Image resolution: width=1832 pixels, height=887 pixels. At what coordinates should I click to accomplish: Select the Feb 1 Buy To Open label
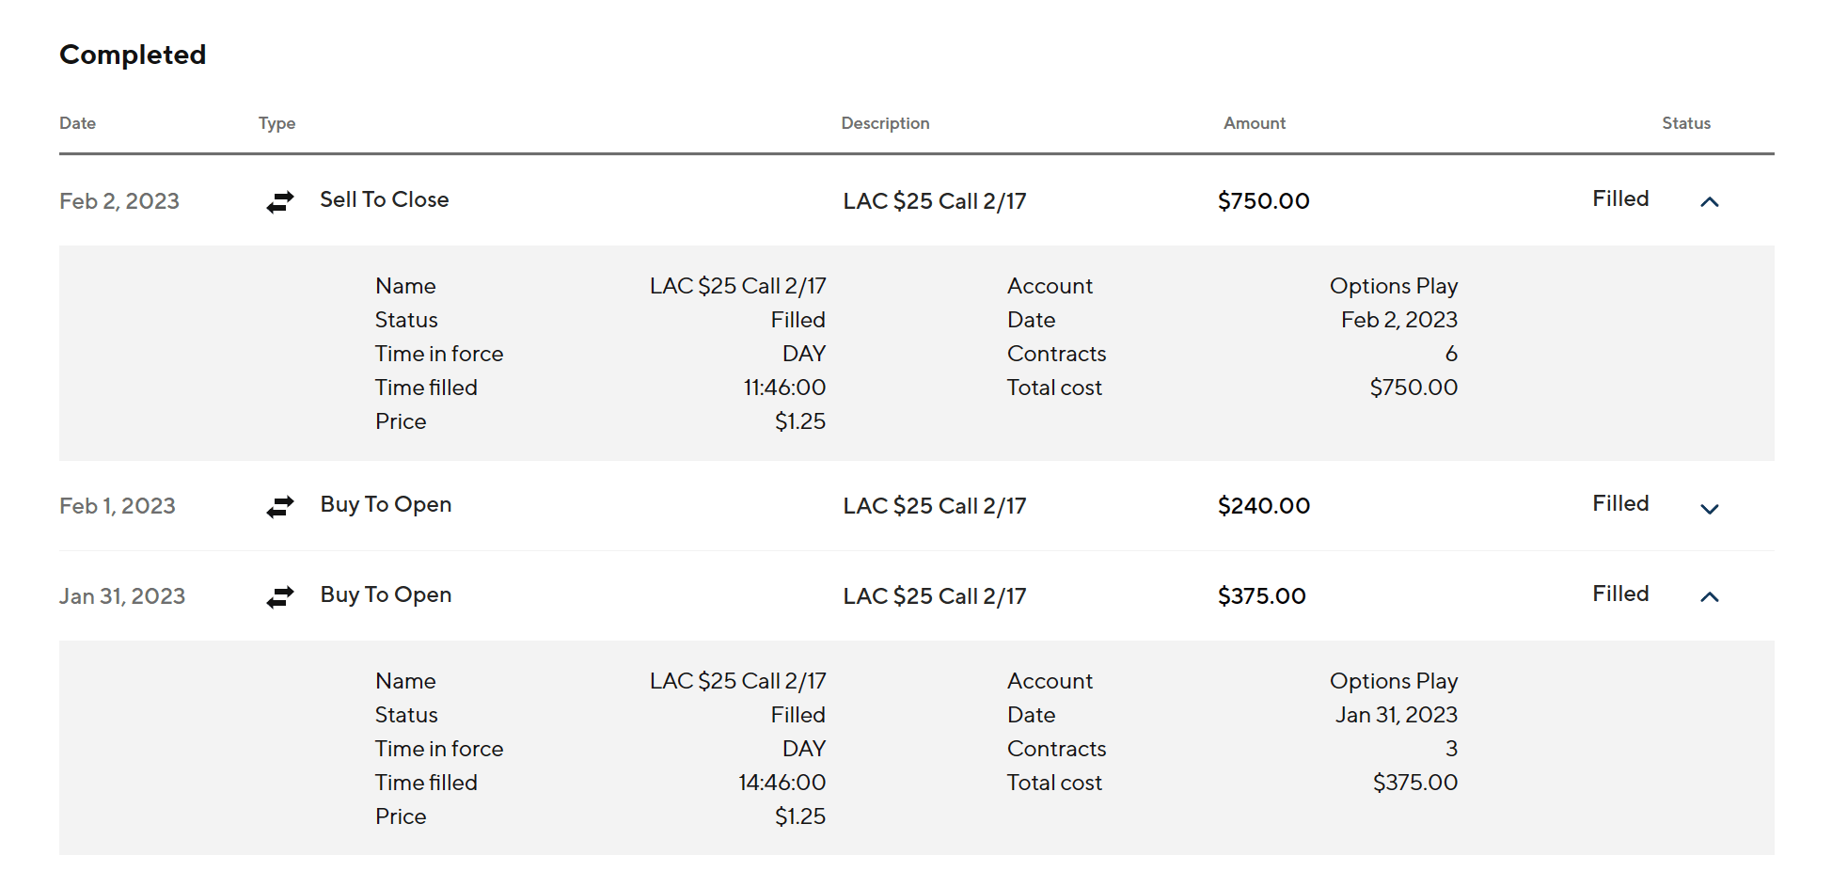386,504
